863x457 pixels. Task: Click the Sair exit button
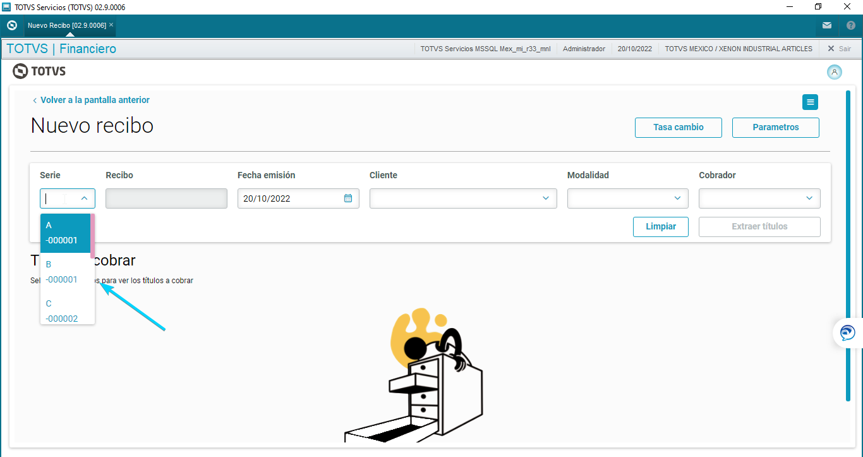coord(839,49)
